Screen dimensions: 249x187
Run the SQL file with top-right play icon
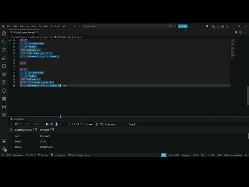(236, 32)
